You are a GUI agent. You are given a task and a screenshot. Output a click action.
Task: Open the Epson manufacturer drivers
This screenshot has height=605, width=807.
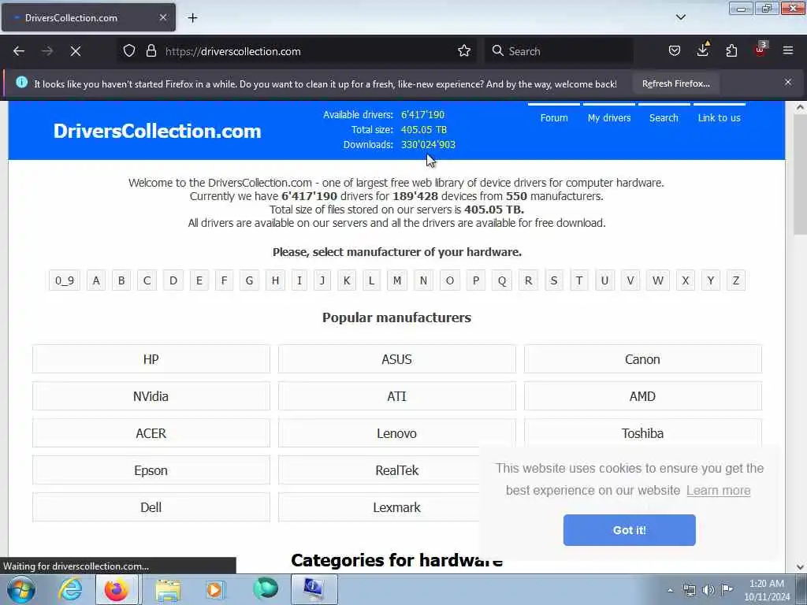click(x=151, y=470)
